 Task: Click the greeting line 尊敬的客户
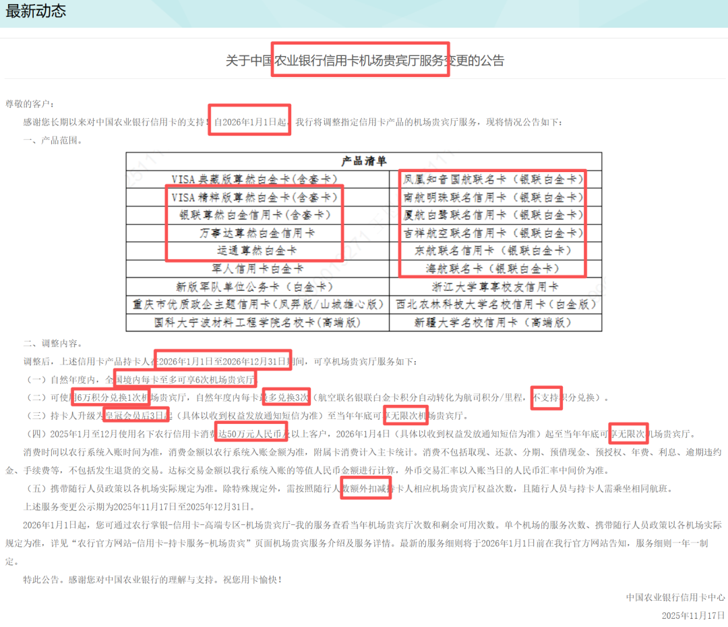click(x=30, y=104)
